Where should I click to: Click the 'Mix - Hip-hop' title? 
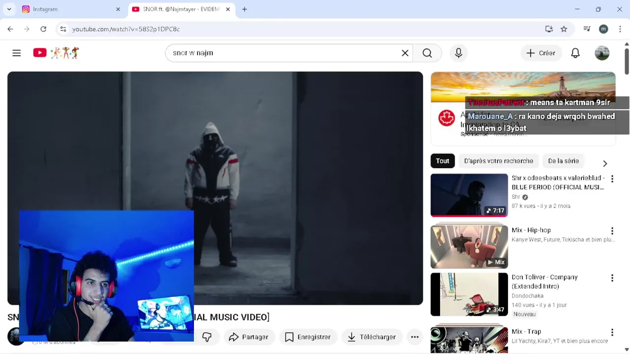point(531,230)
